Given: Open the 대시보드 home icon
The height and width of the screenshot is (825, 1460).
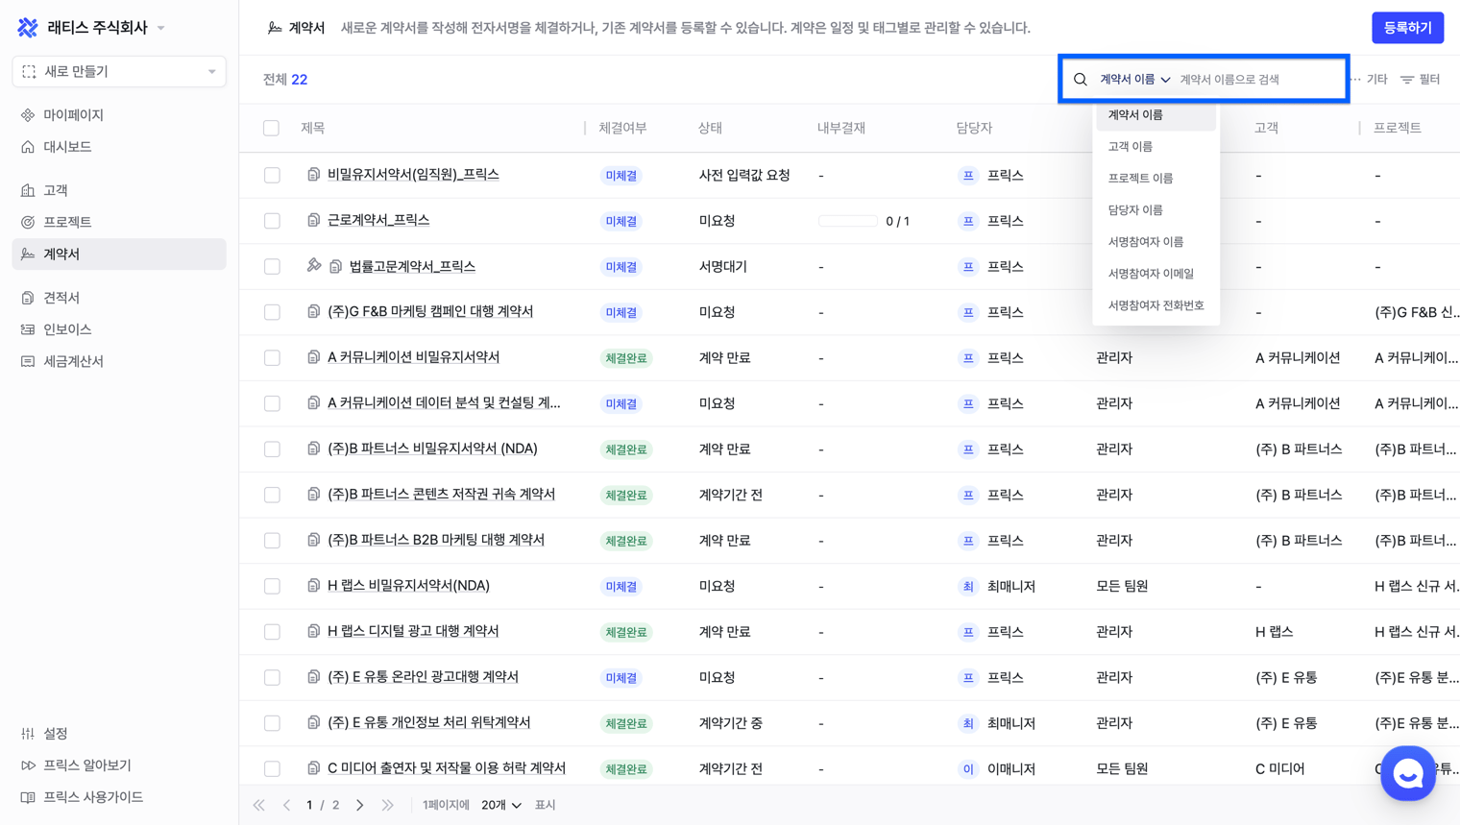Looking at the screenshot, I should pyautogui.click(x=28, y=147).
